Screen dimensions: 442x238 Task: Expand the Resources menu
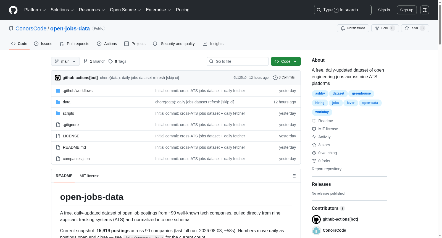[x=92, y=10]
